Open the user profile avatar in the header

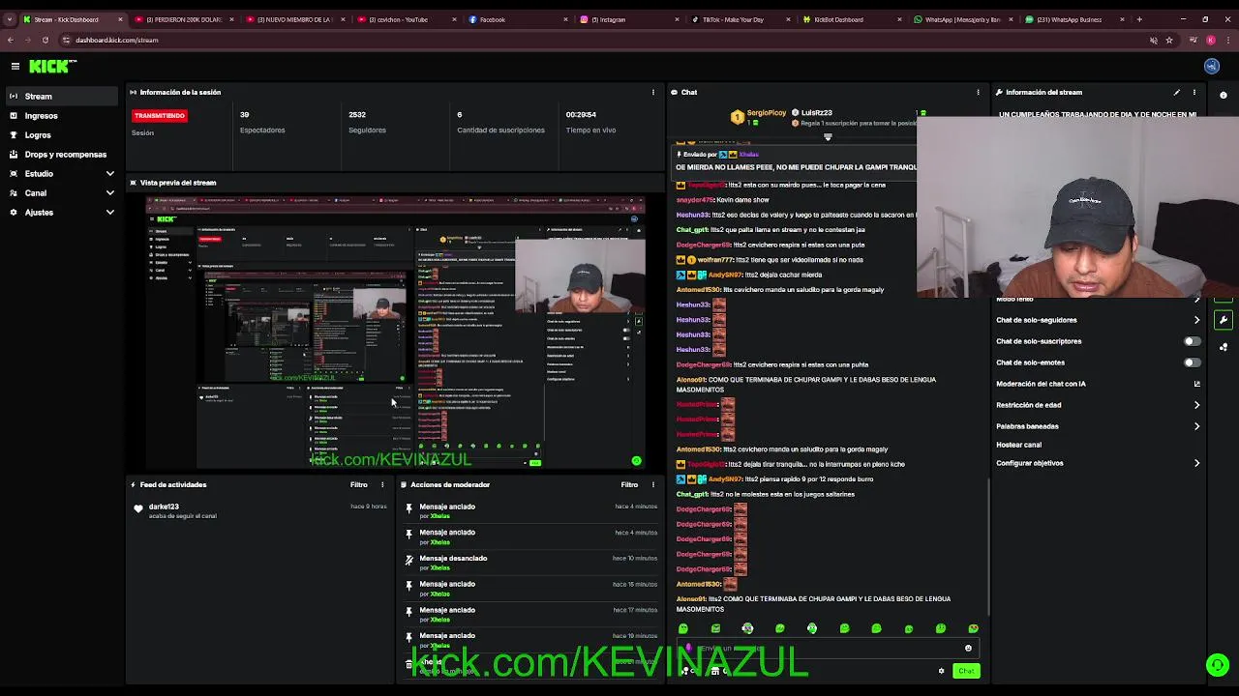tap(1212, 66)
